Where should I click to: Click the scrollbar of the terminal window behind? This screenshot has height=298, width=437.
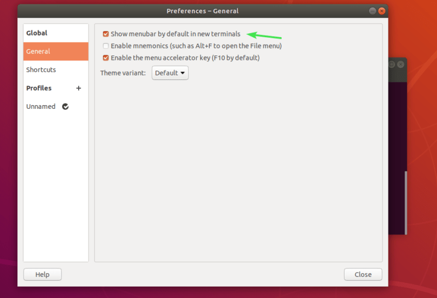tap(406, 203)
